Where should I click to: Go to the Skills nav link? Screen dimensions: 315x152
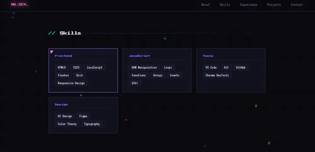(x=225, y=5)
